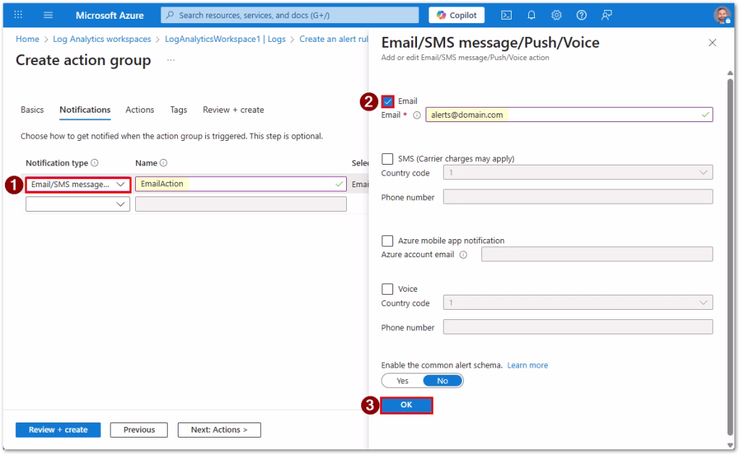The height and width of the screenshot is (455, 740).
Task: Open the portal hamburger menu
Action: (x=48, y=15)
